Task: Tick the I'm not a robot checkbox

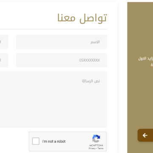Action: pos(36,141)
